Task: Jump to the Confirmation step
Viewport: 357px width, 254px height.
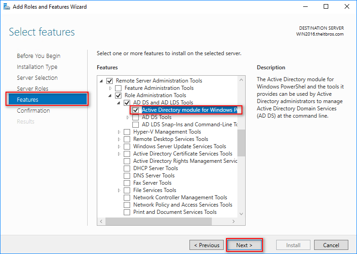Action: [33, 110]
